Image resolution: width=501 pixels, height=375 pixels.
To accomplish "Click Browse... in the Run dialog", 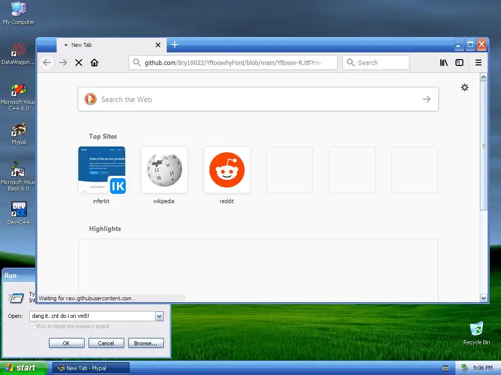I will [146, 343].
